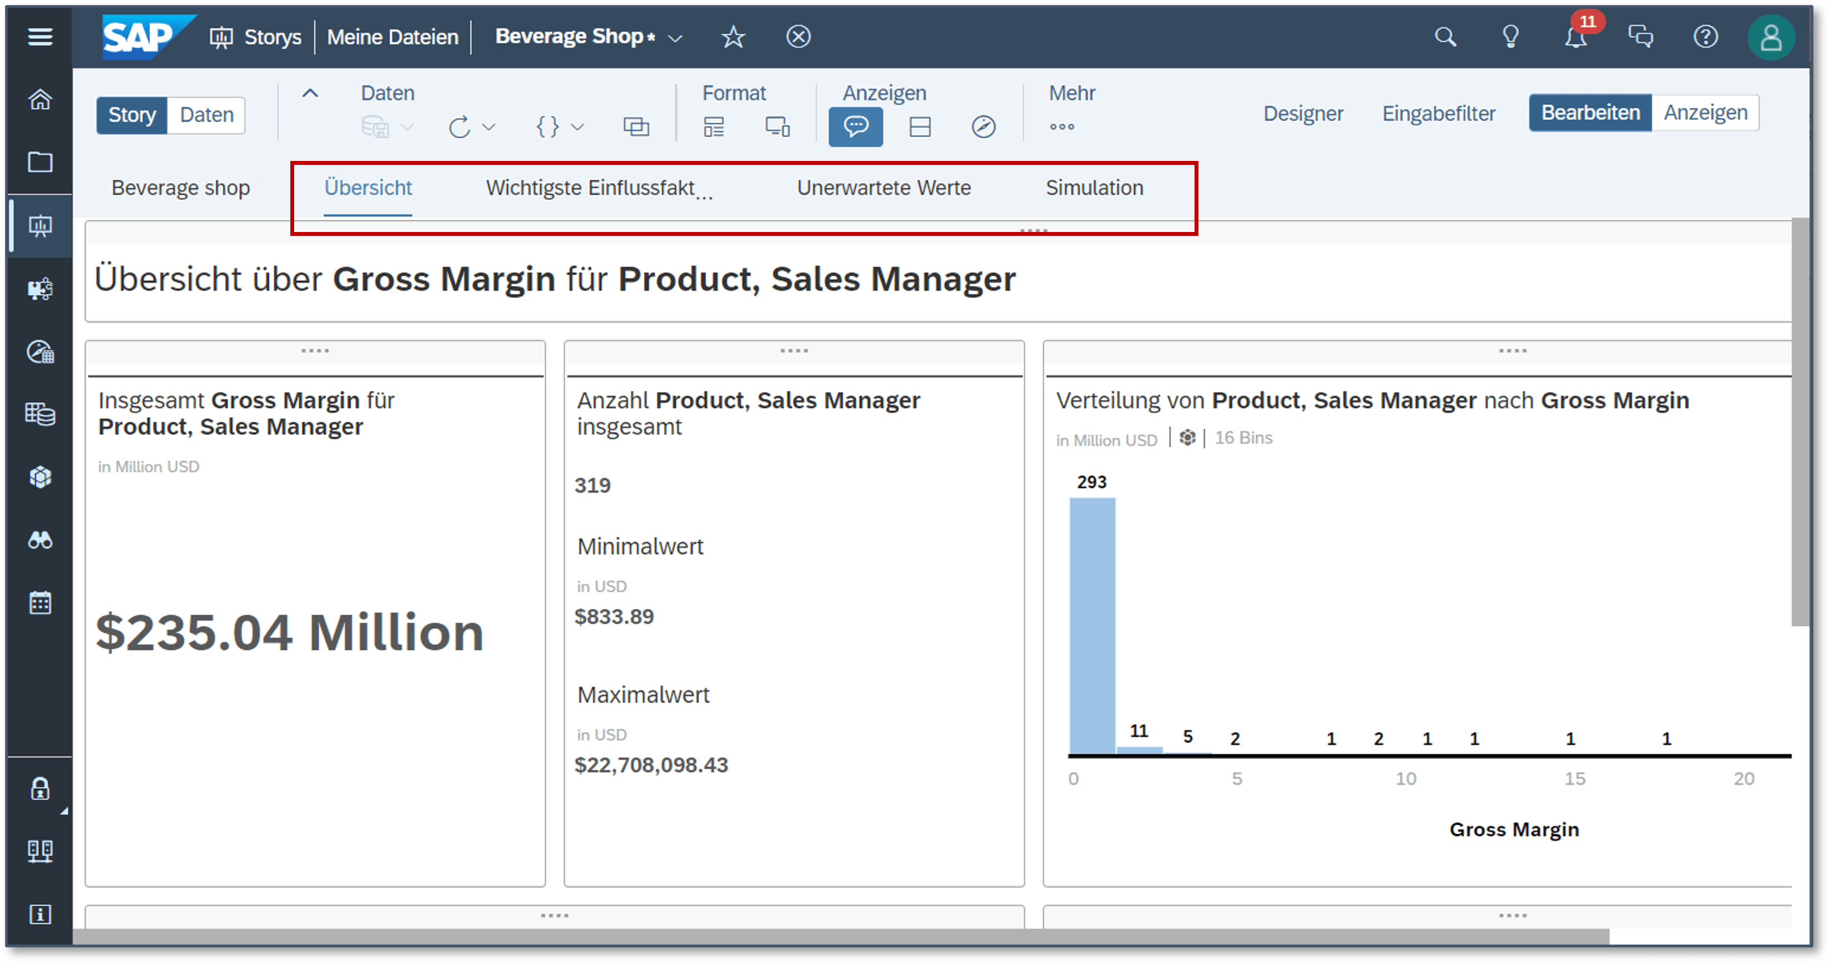Open info icon at sidebar bottom
Viewport: 1829px width, 963px height.
[40, 914]
